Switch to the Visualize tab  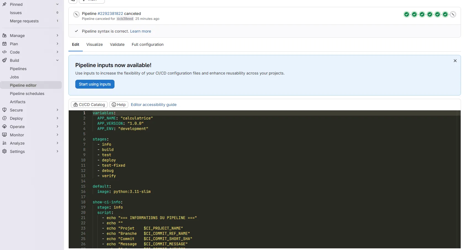point(94,44)
